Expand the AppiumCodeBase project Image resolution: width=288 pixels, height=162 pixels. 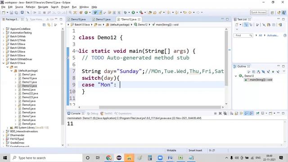[3, 29]
